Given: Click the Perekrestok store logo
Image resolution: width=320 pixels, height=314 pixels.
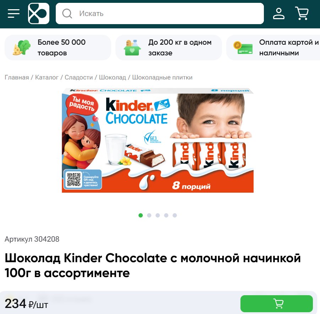Looking at the screenshot, I should 39,13.
